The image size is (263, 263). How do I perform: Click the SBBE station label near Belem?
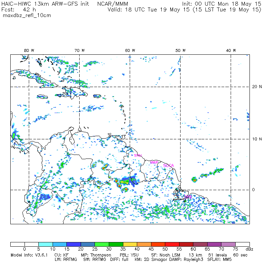coord(188,197)
